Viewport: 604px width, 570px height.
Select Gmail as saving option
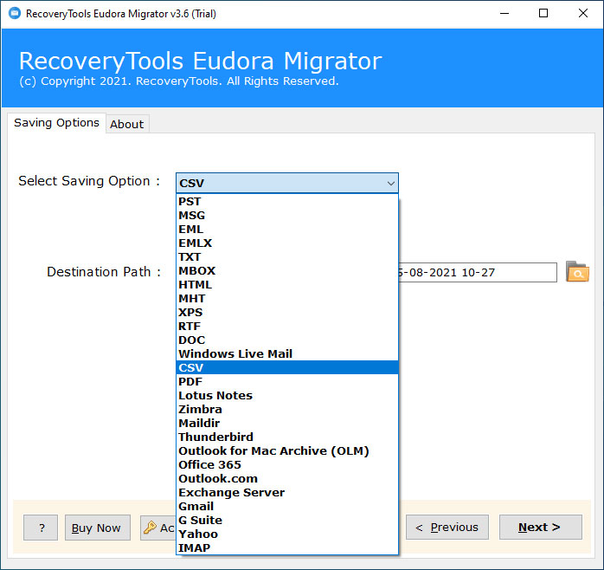tap(287, 507)
